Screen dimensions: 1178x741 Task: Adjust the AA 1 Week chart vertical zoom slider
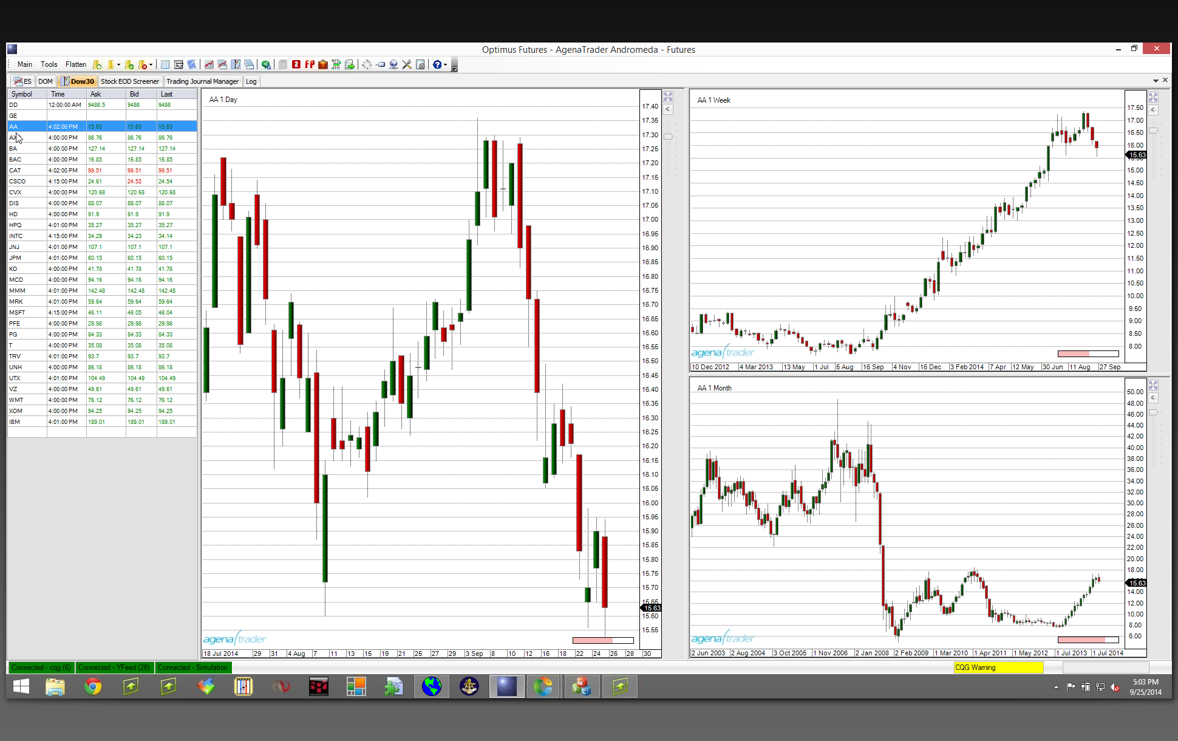[1154, 131]
